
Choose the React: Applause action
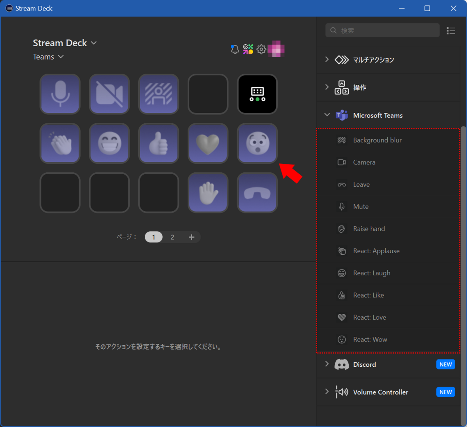pos(388,251)
